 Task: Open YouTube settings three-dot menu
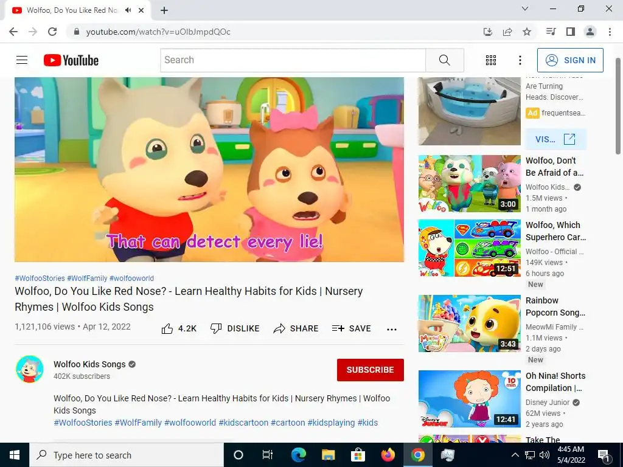tap(520, 60)
